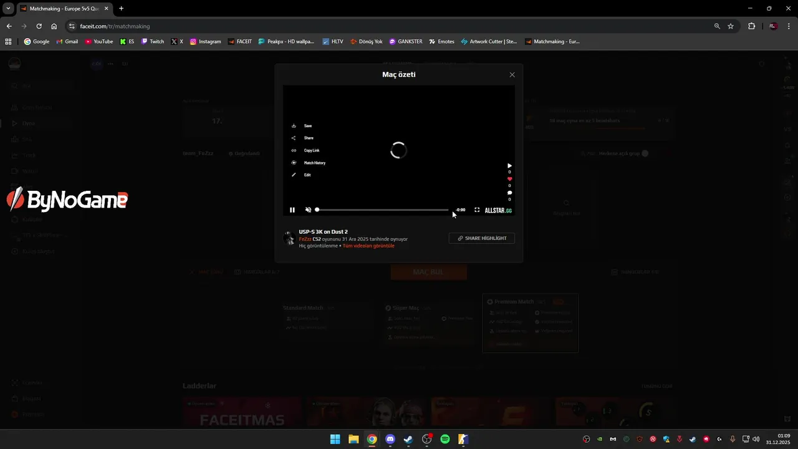Click the video progress bar

[382, 210]
